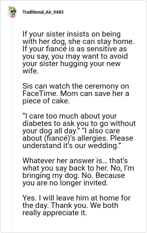
Task: Click the text "really appreciate it."
Action: point(54,213)
